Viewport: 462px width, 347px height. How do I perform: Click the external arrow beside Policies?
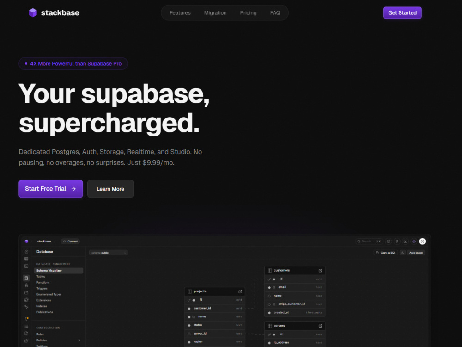coord(79,340)
